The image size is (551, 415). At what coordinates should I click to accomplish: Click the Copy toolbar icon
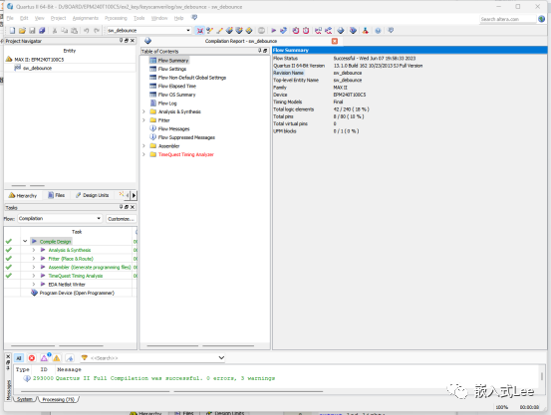coord(65,31)
